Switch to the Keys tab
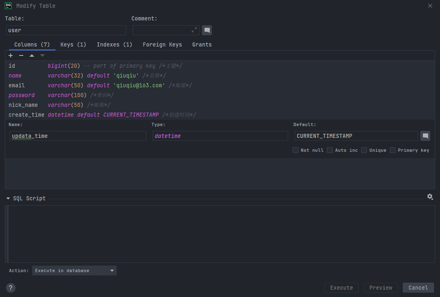This screenshot has height=297, width=440. point(73,44)
